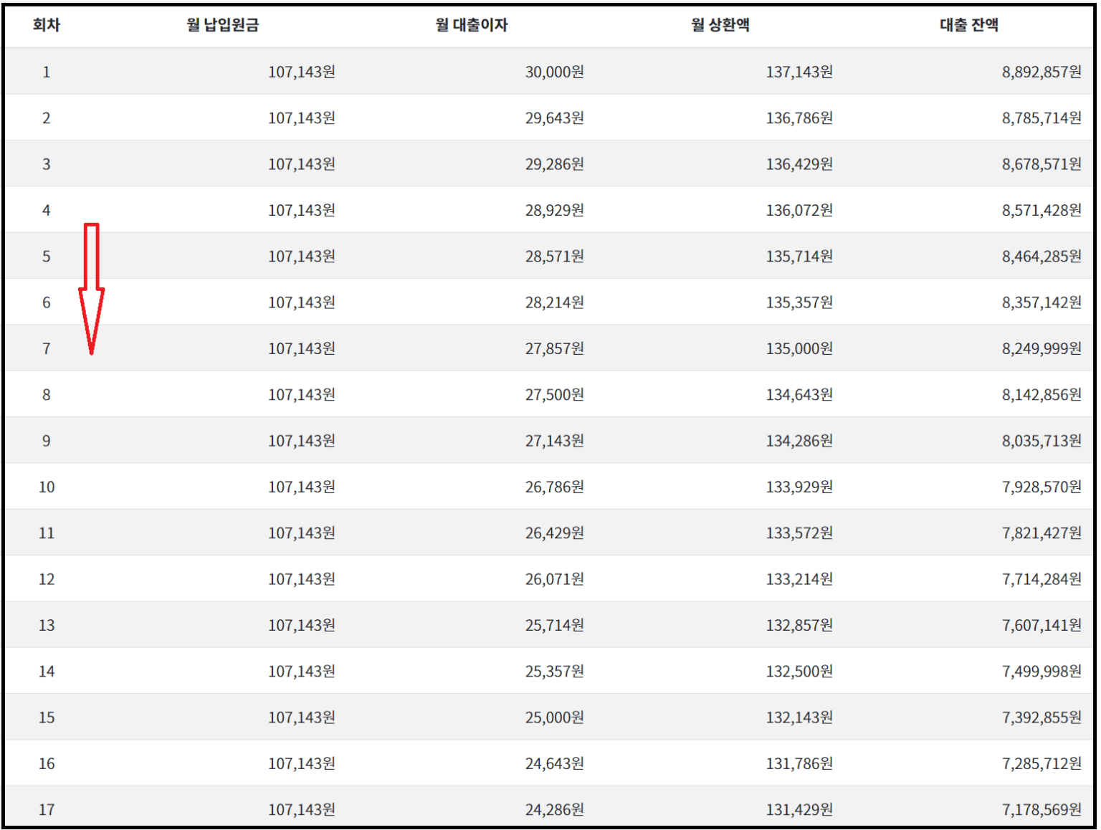Click the 월 상환액 column header

click(720, 25)
